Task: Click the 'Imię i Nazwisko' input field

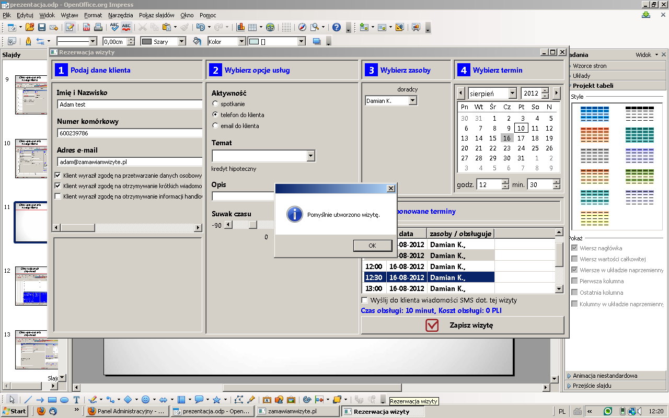Action: [130, 104]
